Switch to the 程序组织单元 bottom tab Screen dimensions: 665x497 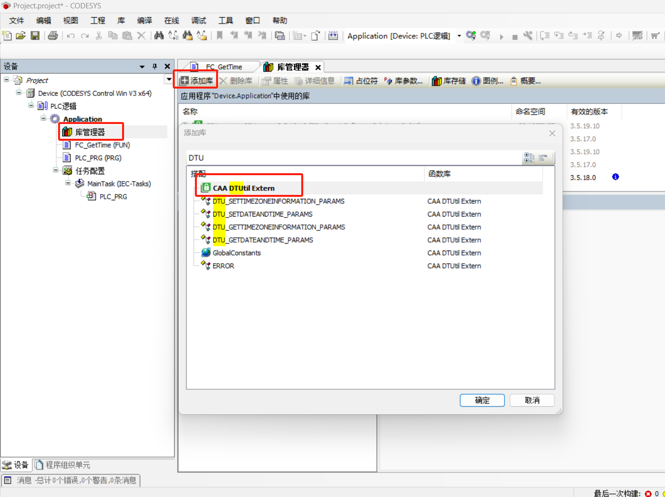(x=63, y=465)
